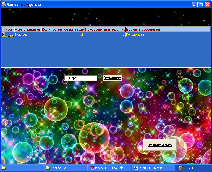This screenshot has width=212, height=172.
Task: Select the Код column header
Action: tap(9, 30)
